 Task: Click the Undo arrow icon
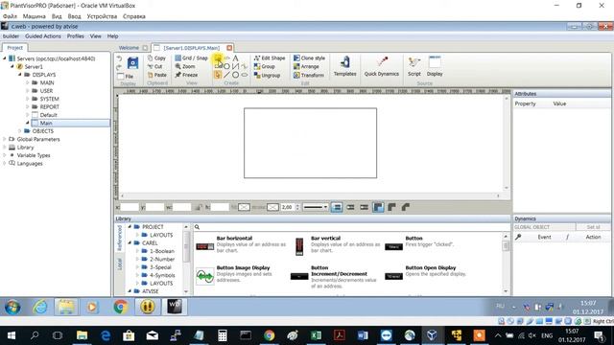coord(120,59)
